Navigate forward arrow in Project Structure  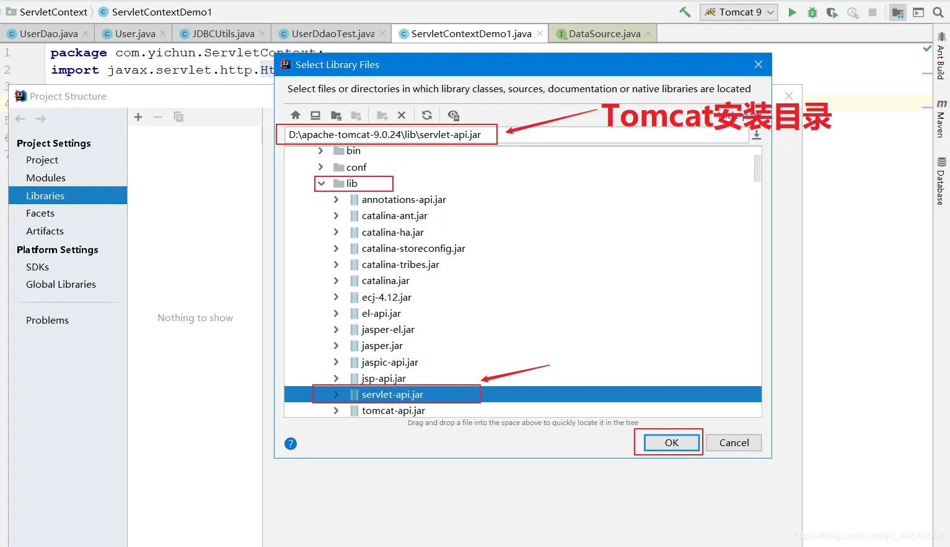point(41,119)
